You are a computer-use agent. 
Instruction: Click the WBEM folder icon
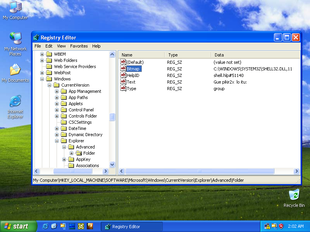pos(49,54)
